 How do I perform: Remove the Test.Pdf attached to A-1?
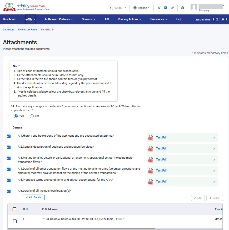point(214,138)
